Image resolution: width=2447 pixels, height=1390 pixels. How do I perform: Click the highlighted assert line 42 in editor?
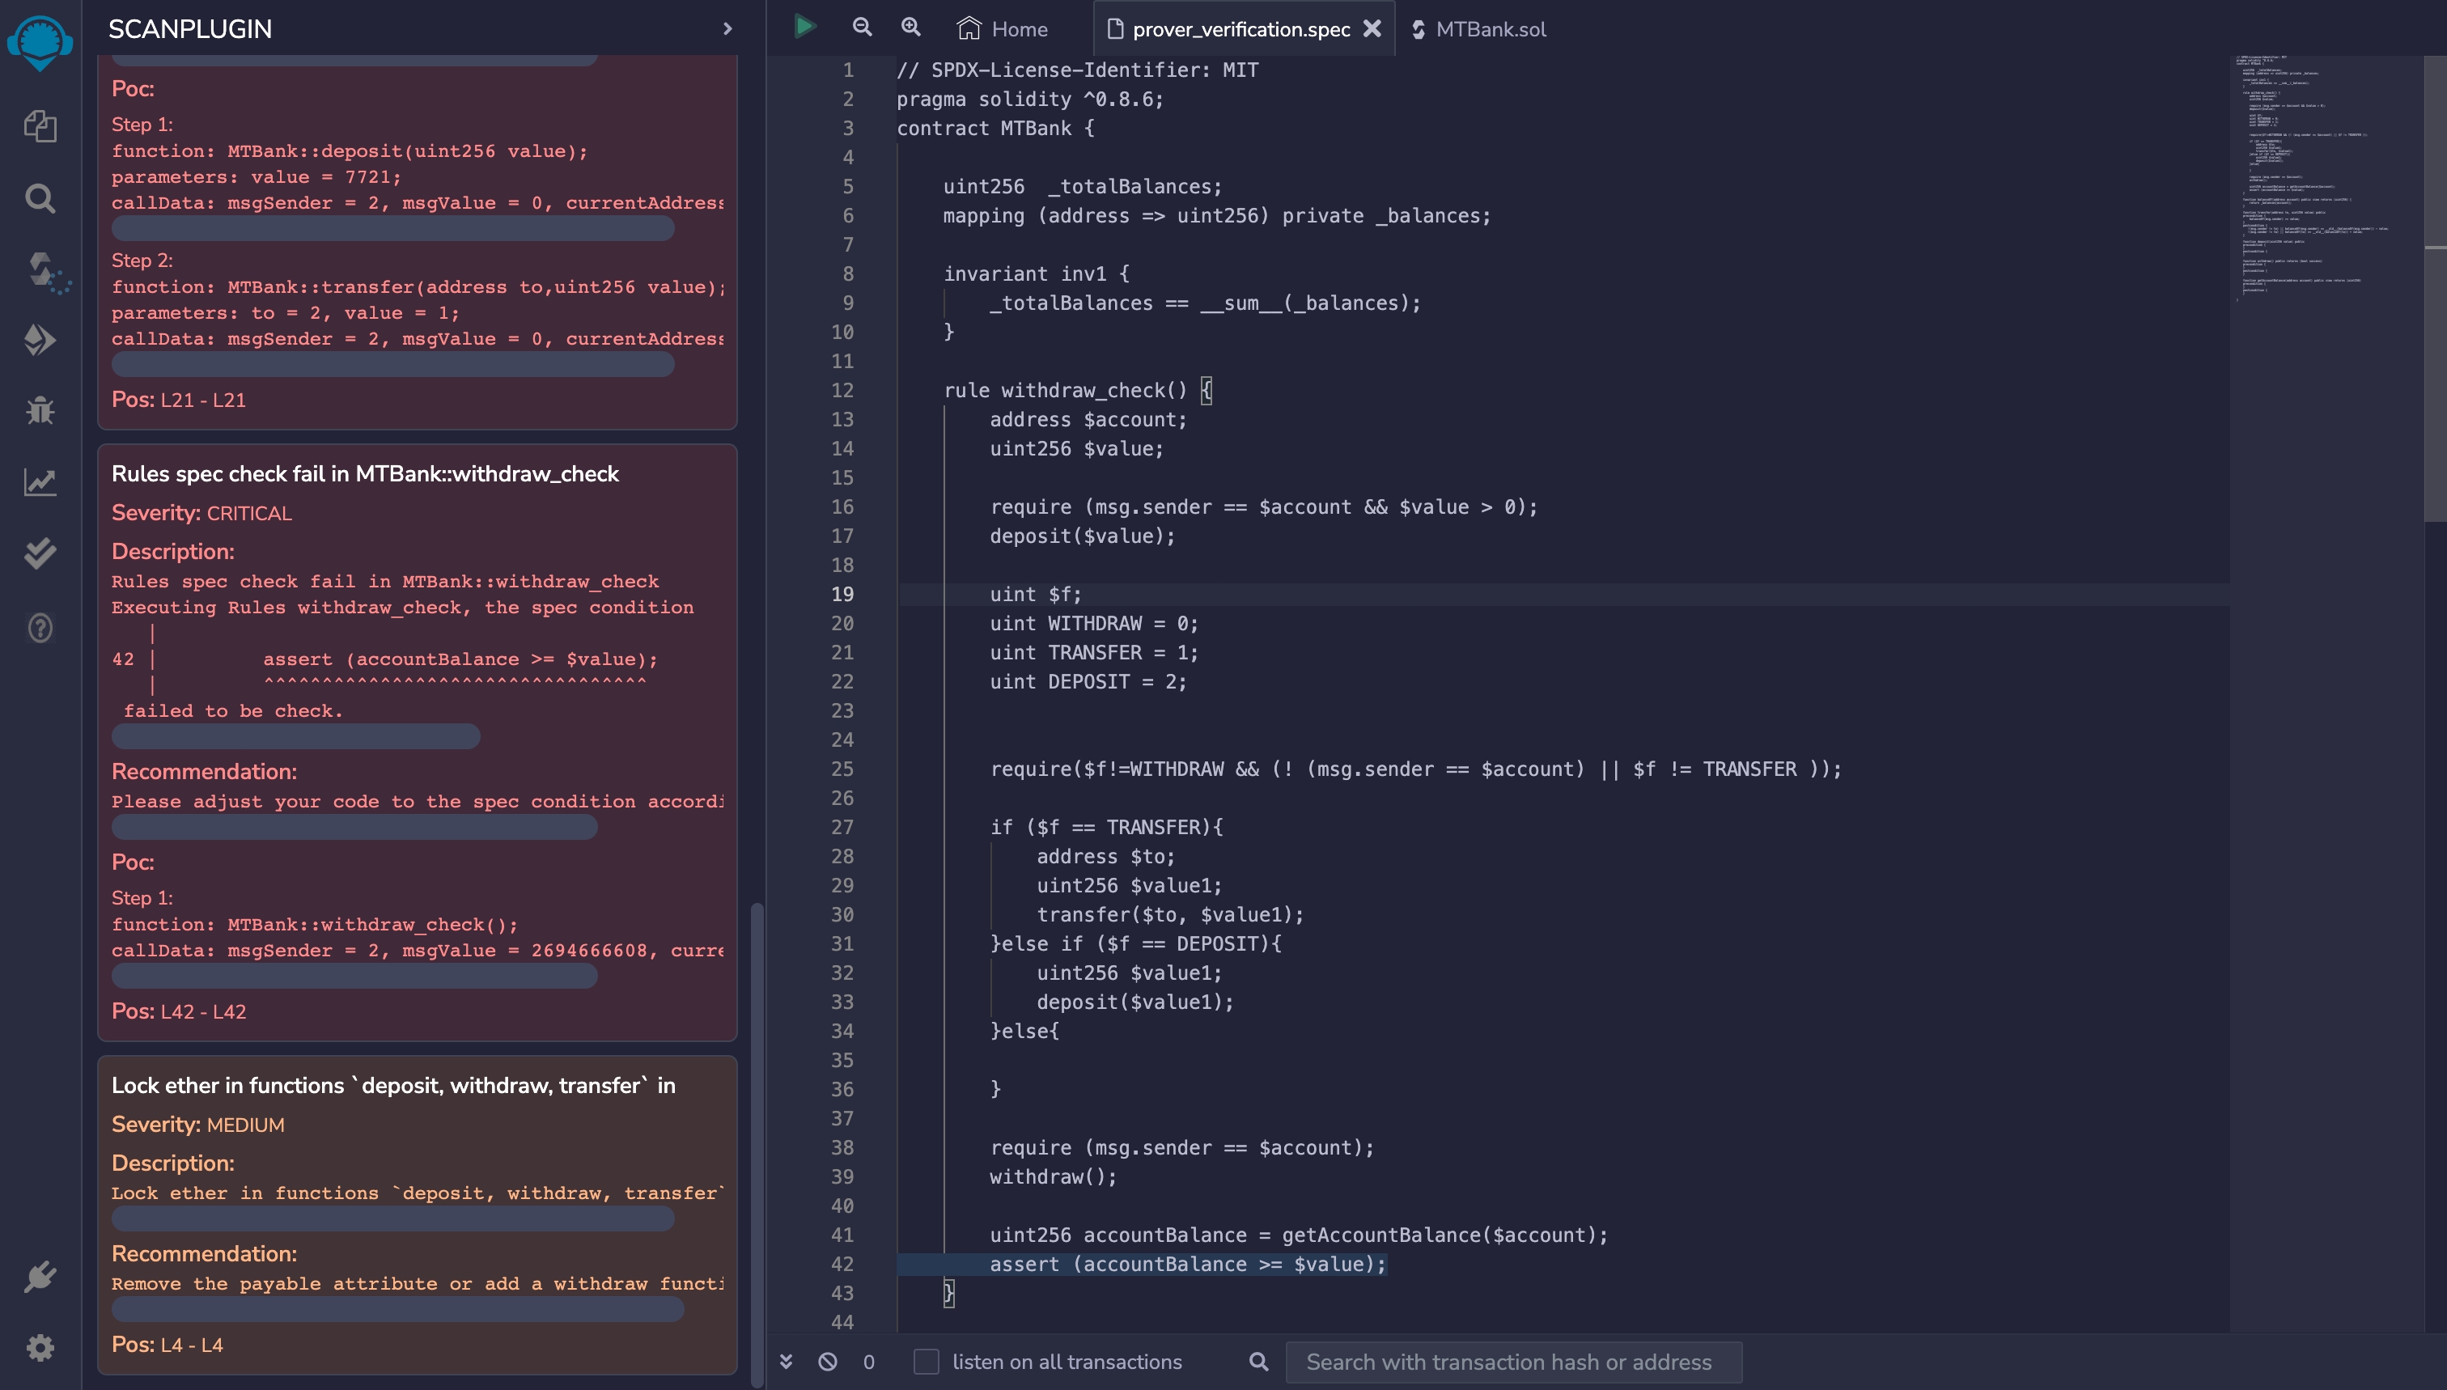pyautogui.click(x=1188, y=1264)
